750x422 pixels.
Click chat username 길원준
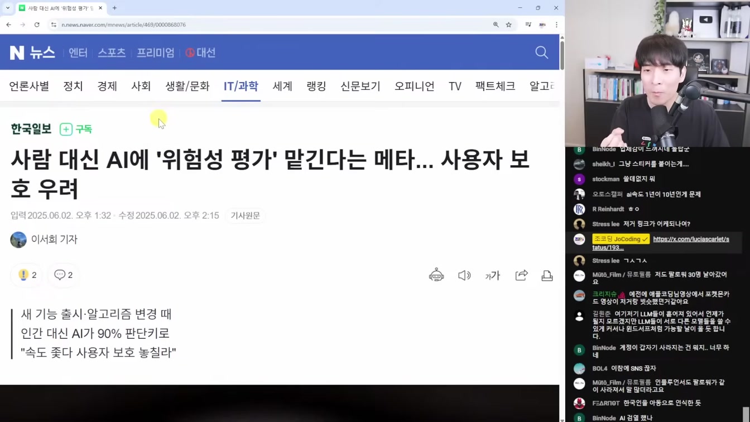[x=602, y=314]
